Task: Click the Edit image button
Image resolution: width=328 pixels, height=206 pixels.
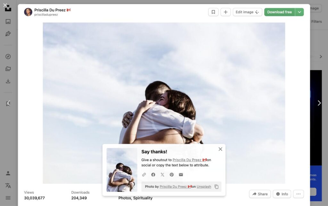Action: click(248, 12)
